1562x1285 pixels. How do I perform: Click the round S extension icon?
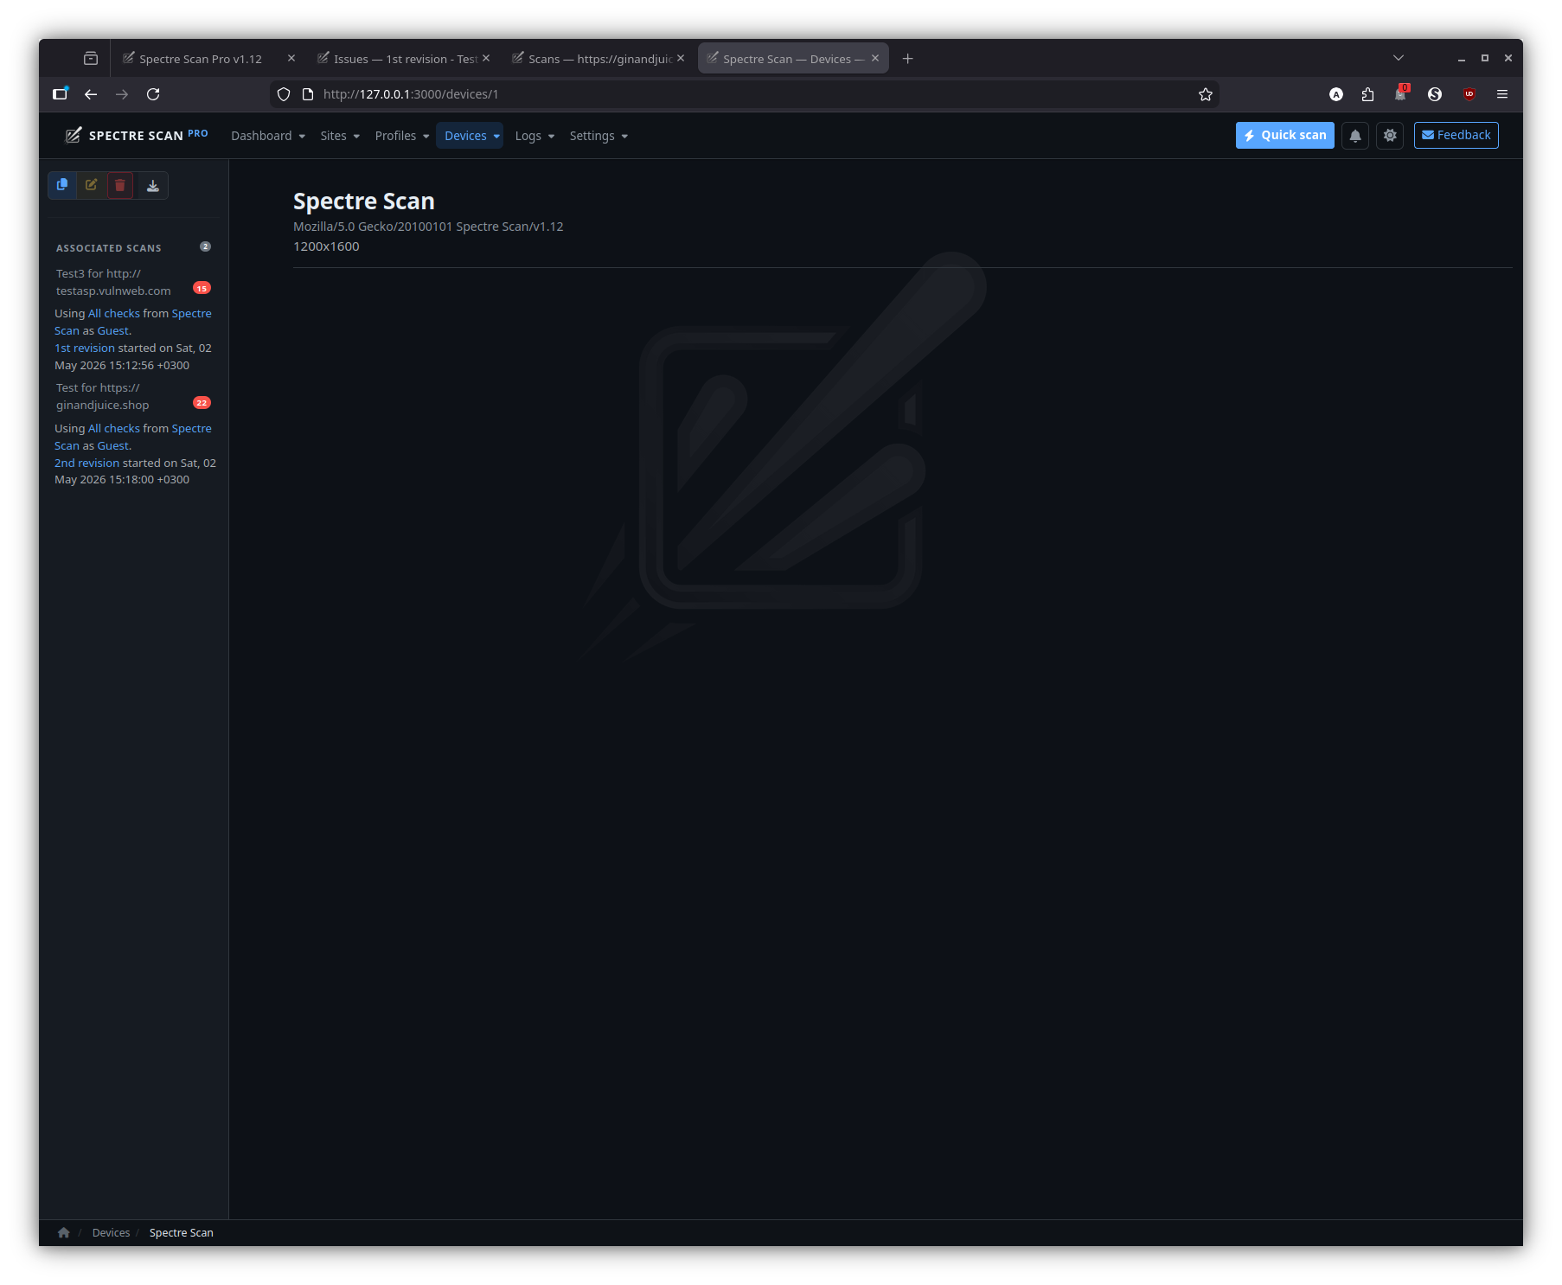pos(1435,94)
